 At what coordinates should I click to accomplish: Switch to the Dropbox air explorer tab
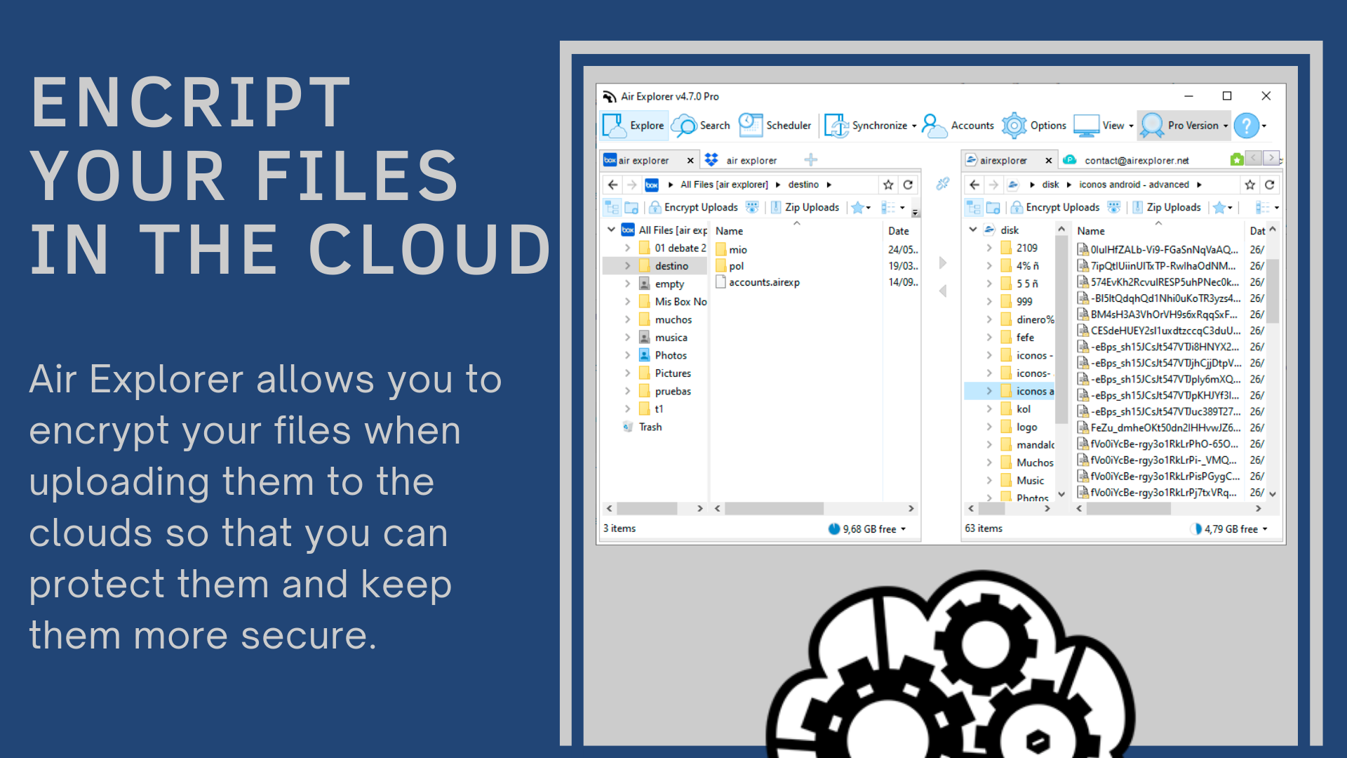tap(751, 159)
